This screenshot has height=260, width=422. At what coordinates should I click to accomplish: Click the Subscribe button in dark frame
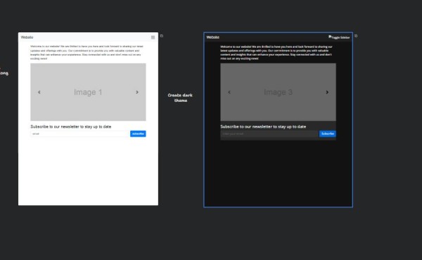[x=328, y=134]
